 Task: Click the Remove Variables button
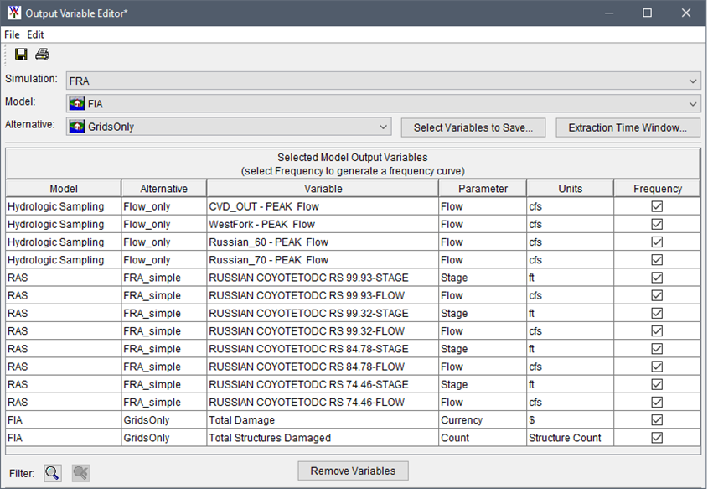coord(353,471)
